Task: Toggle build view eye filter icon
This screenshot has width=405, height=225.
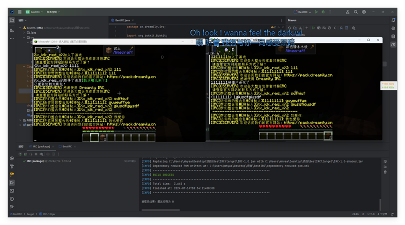Action: pos(41,154)
